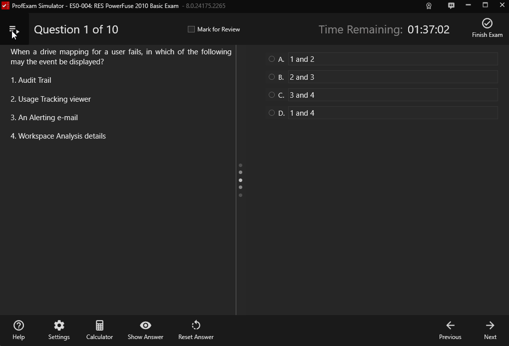Click the 'Time Remaining:' label
The width and height of the screenshot is (509, 346).
coord(360,29)
